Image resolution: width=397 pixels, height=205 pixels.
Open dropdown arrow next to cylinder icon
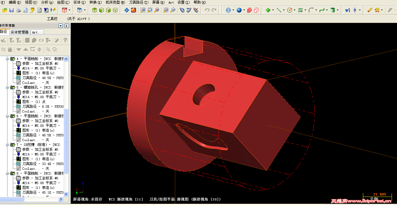click(338, 10)
